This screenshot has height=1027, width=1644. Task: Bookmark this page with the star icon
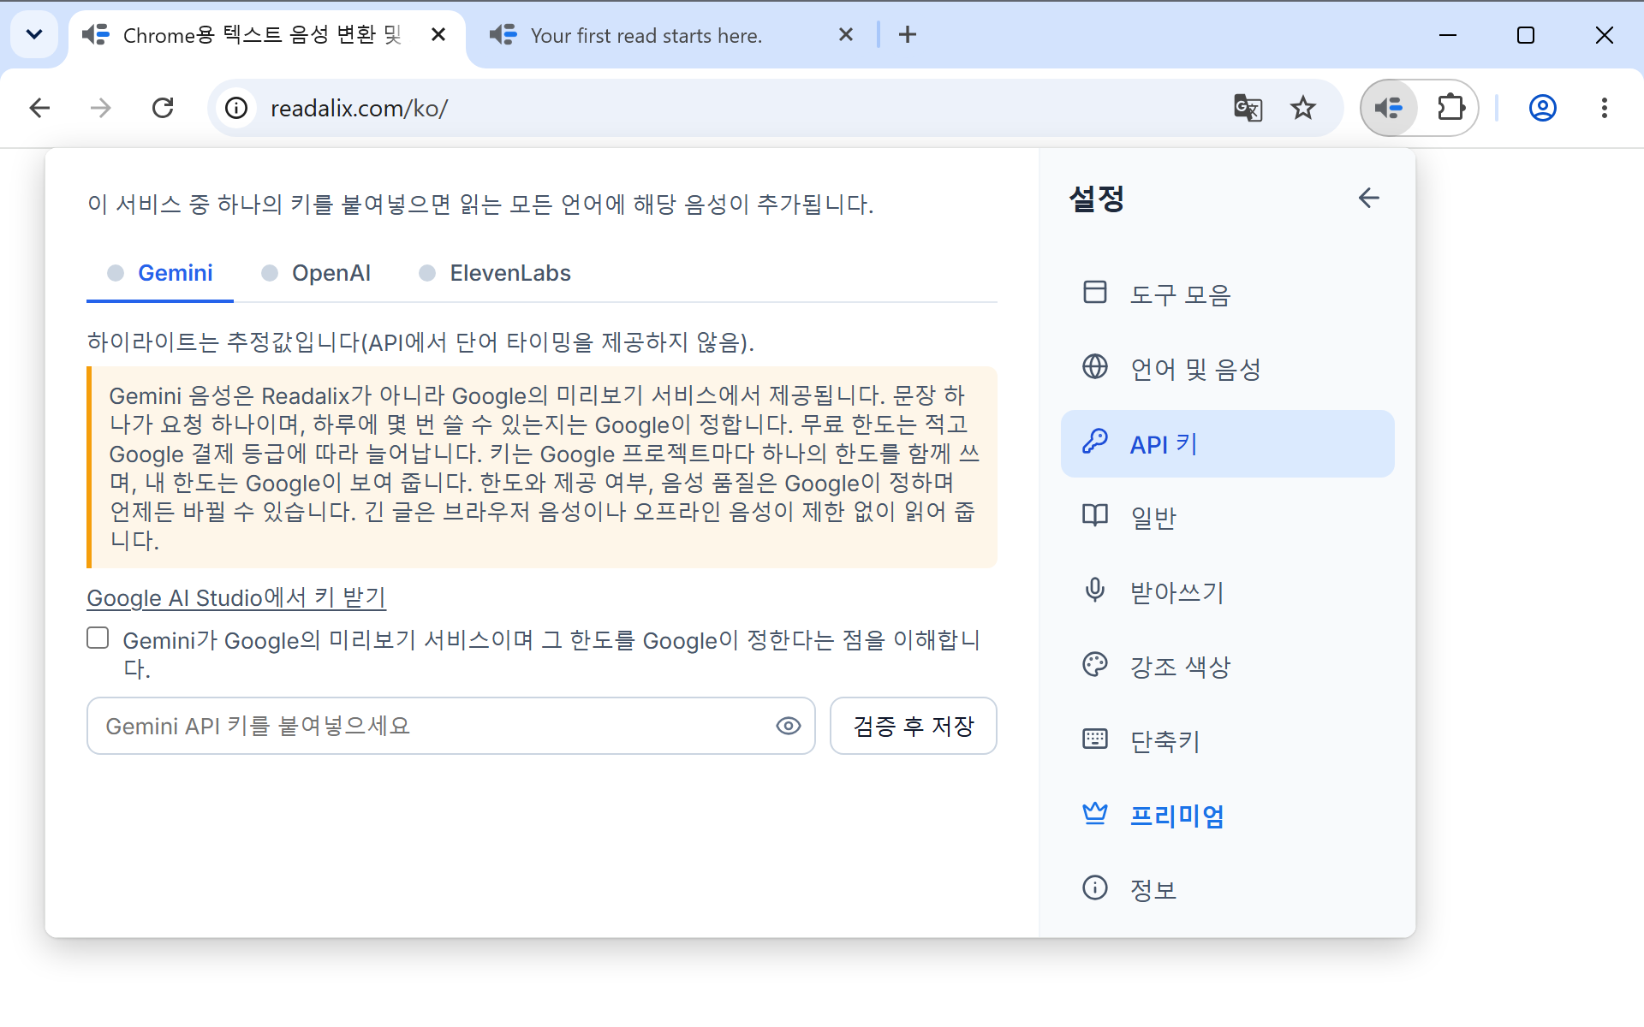[1302, 108]
